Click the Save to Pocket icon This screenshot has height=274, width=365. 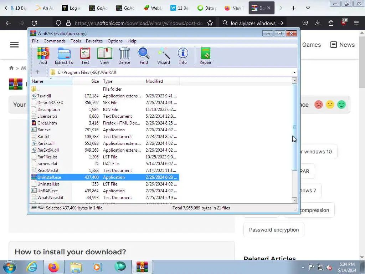pos(305,23)
